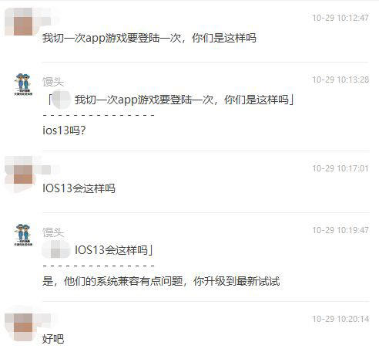
Task: Click 馒头's cartoon avatar on the 10:19:47 message
Action: tap(23, 235)
